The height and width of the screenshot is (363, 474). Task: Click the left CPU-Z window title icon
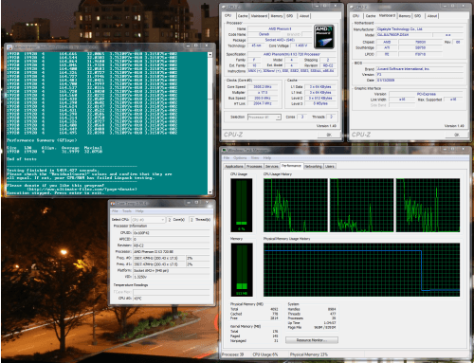(x=224, y=7)
